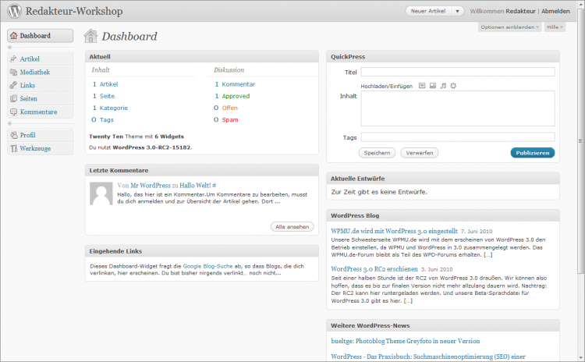This screenshot has height=362, width=585.
Task: Click Abmelden to log out
Action: tap(555, 11)
